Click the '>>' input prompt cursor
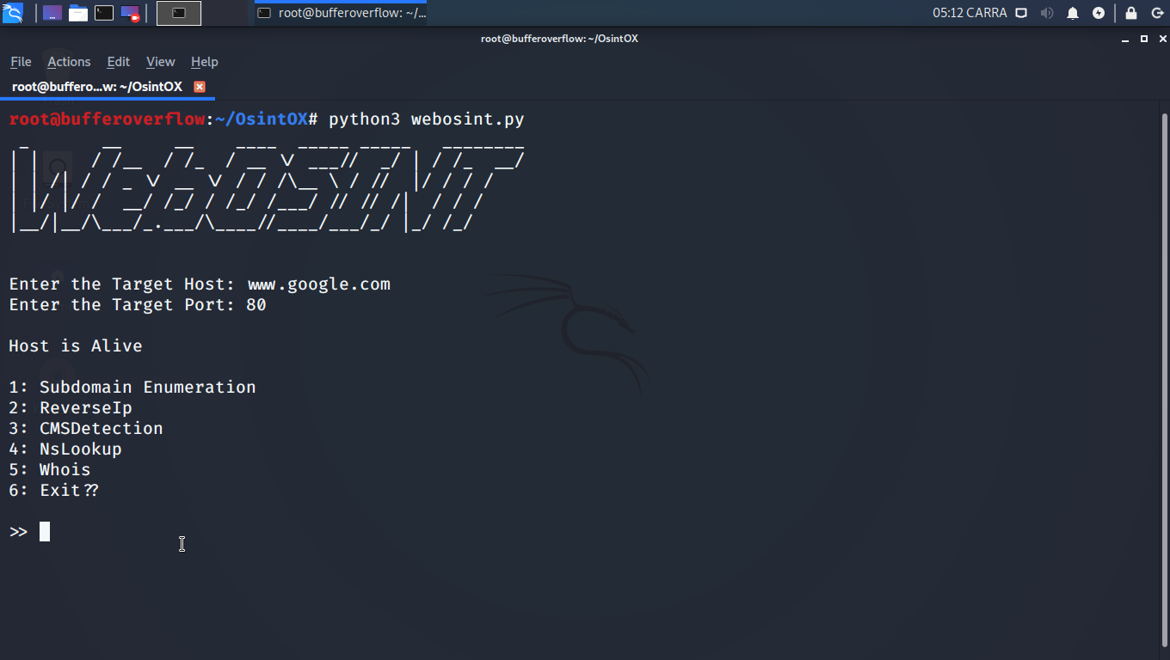The width and height of the screenshot is (1170, 660). click(45, 532)
